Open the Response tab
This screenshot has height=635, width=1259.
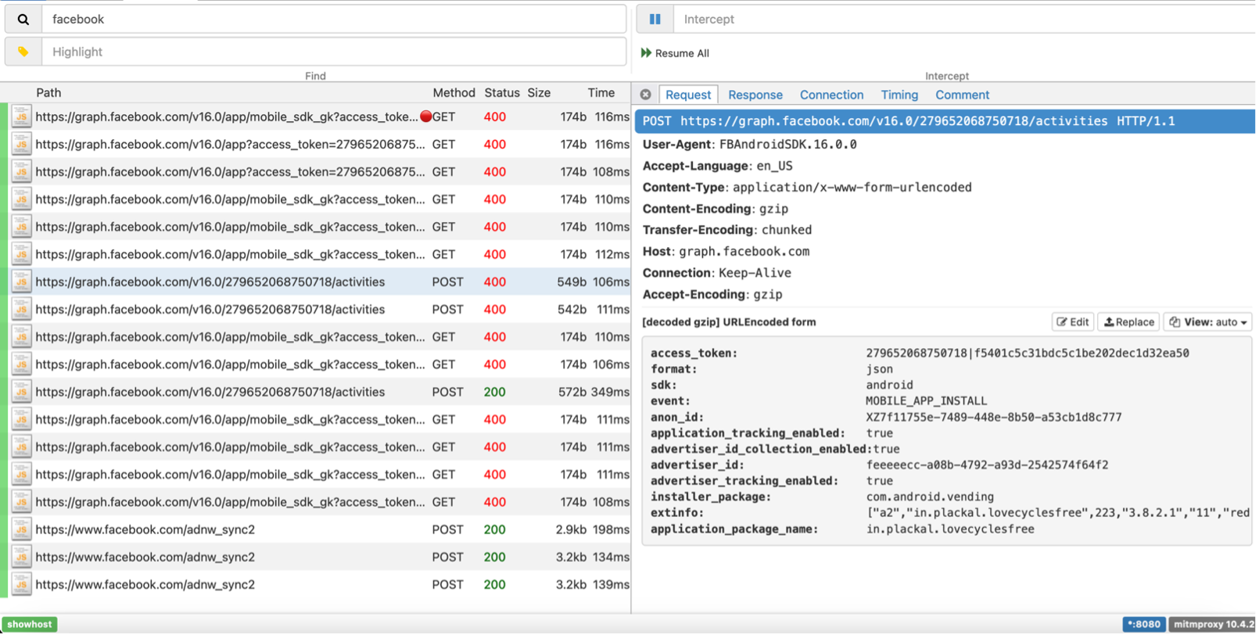755,95
